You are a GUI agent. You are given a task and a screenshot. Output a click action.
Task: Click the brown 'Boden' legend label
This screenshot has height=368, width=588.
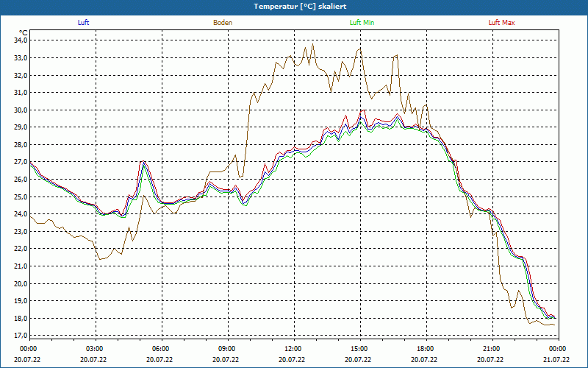point(223,23)
